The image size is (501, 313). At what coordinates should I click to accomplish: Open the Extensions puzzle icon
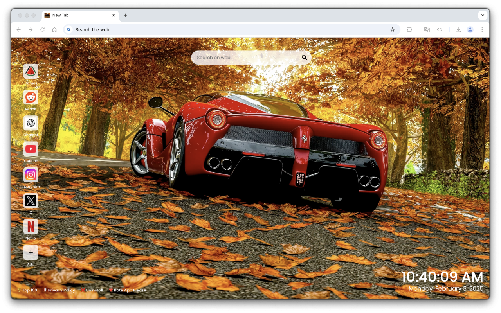[409, 29]
